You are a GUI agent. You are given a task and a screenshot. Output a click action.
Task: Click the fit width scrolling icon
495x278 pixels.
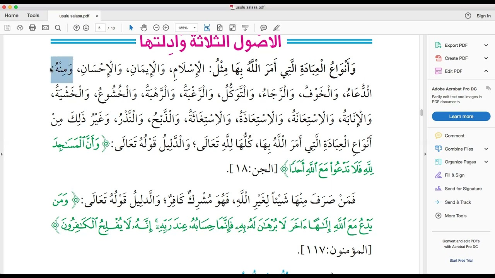[x=207, y=28]
